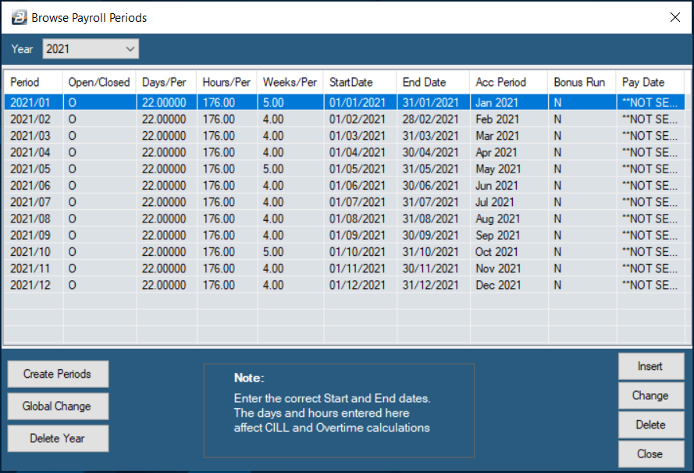Viewport: 694px width, 473px height.
Task: Click end date 30/06/2021
Action: 430,186
